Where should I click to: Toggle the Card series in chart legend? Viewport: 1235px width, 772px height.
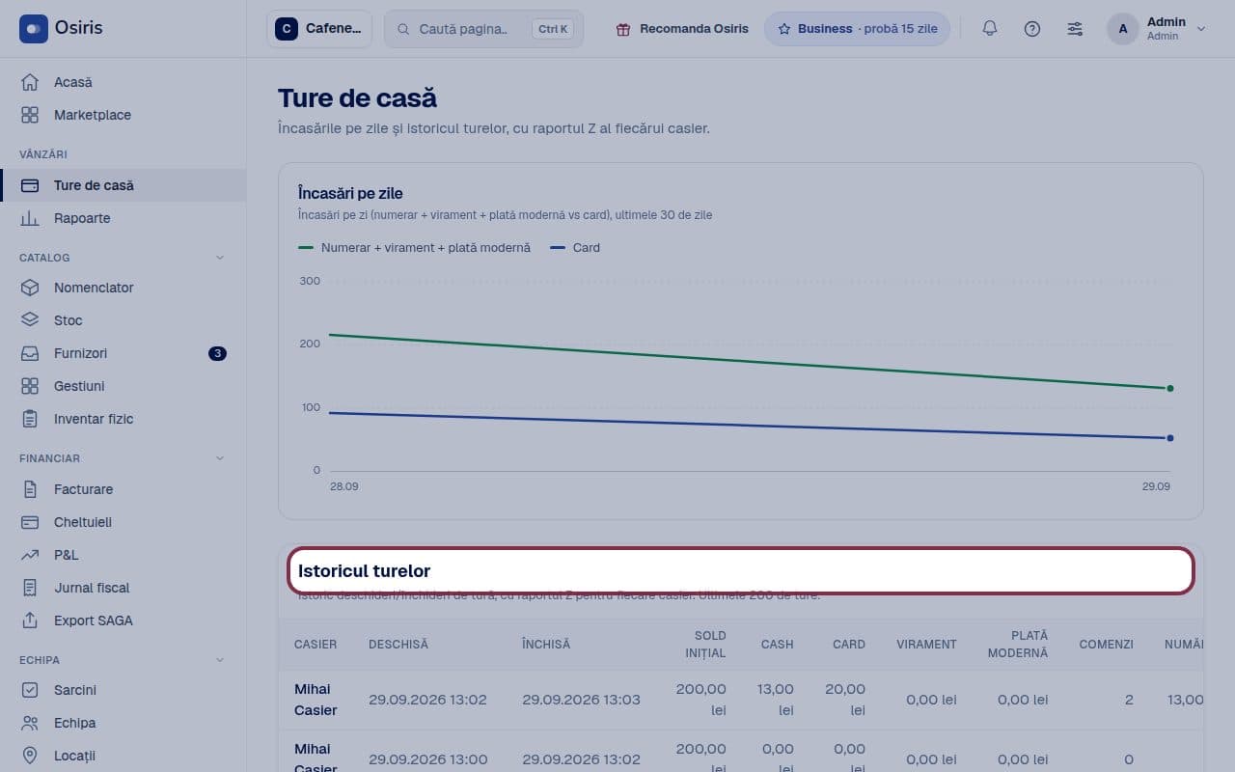(575, 248)
